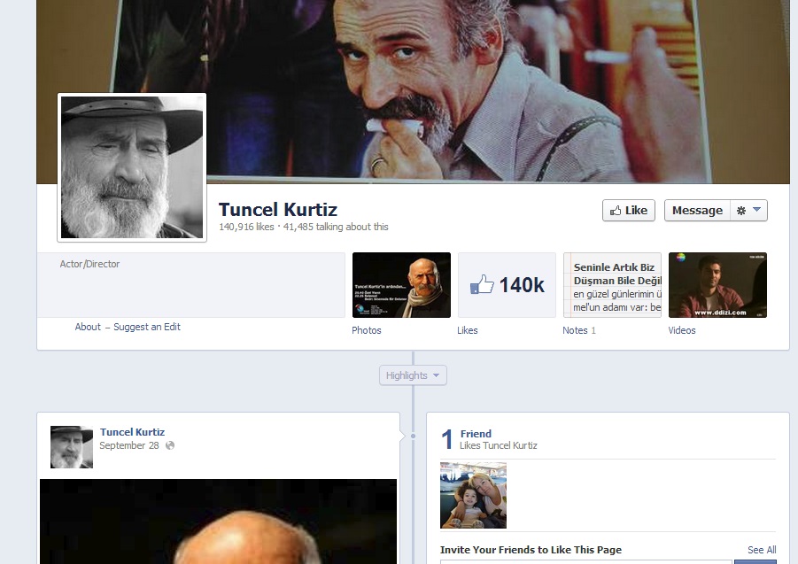Click the Actor/Director category text

point(89,264)
